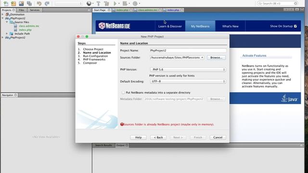Viewport: 308px width, 173px height.
Task: Open the What's New tab
Action: (230, 26)
